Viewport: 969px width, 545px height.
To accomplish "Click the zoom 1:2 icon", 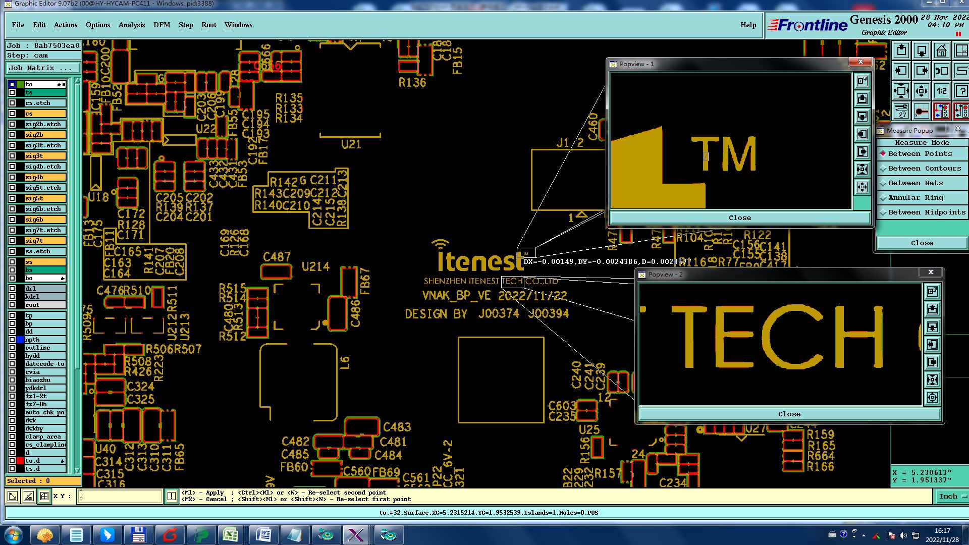I will pos(941,91).
